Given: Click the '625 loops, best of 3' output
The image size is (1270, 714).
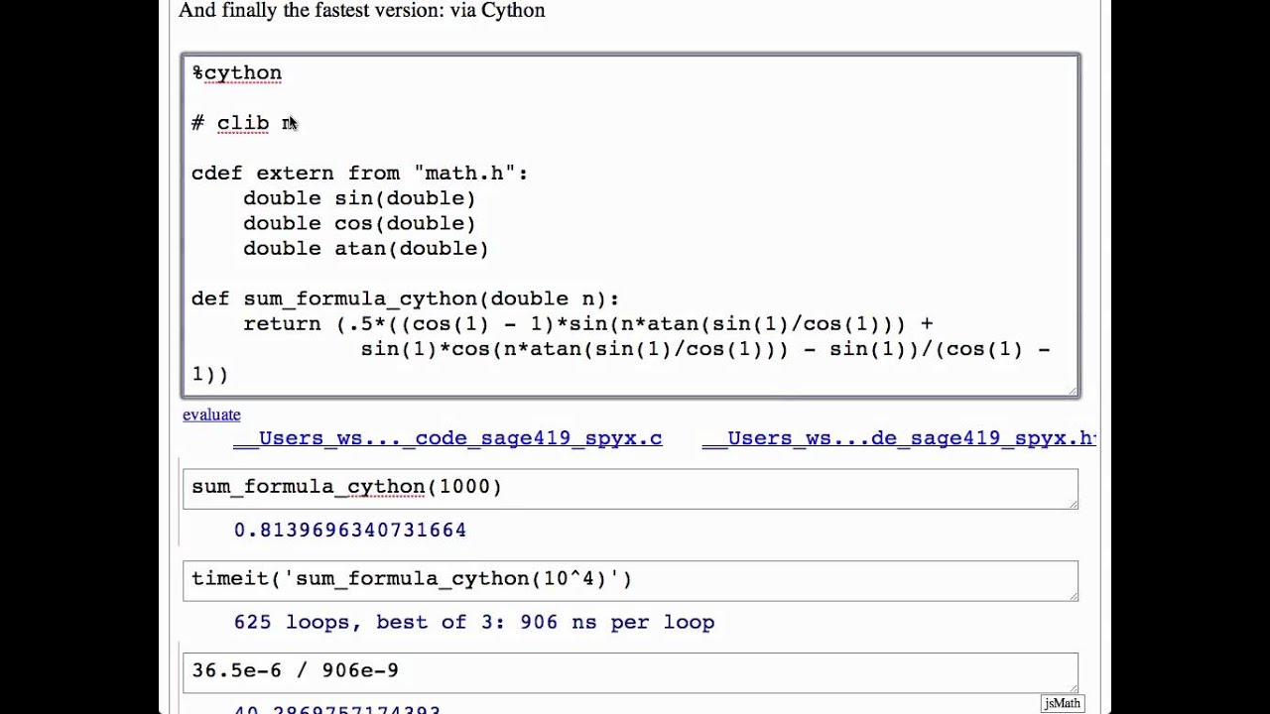Looking at the screenshot, I should pos(474,623).
